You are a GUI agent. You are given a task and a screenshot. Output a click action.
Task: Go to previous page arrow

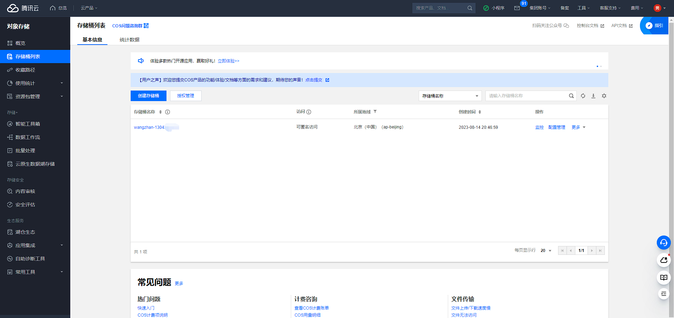click(571, 251)
